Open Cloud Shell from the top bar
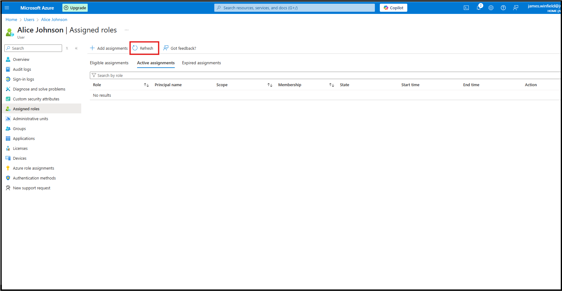Screen dimensions: 562x291 (x=466, y=8)
